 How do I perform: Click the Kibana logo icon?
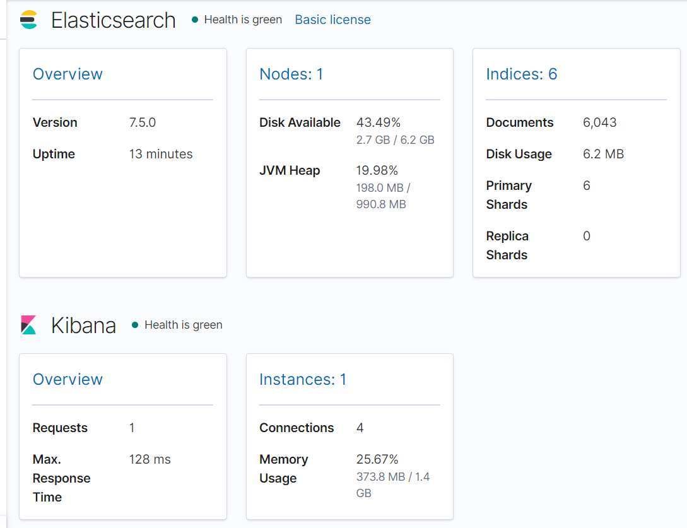[x=28, y=325]
